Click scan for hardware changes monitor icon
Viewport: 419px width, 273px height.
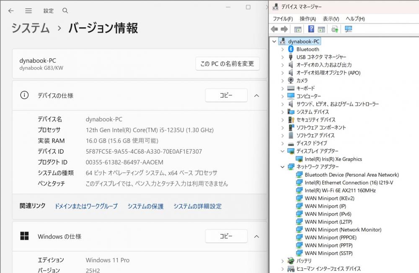348,29
